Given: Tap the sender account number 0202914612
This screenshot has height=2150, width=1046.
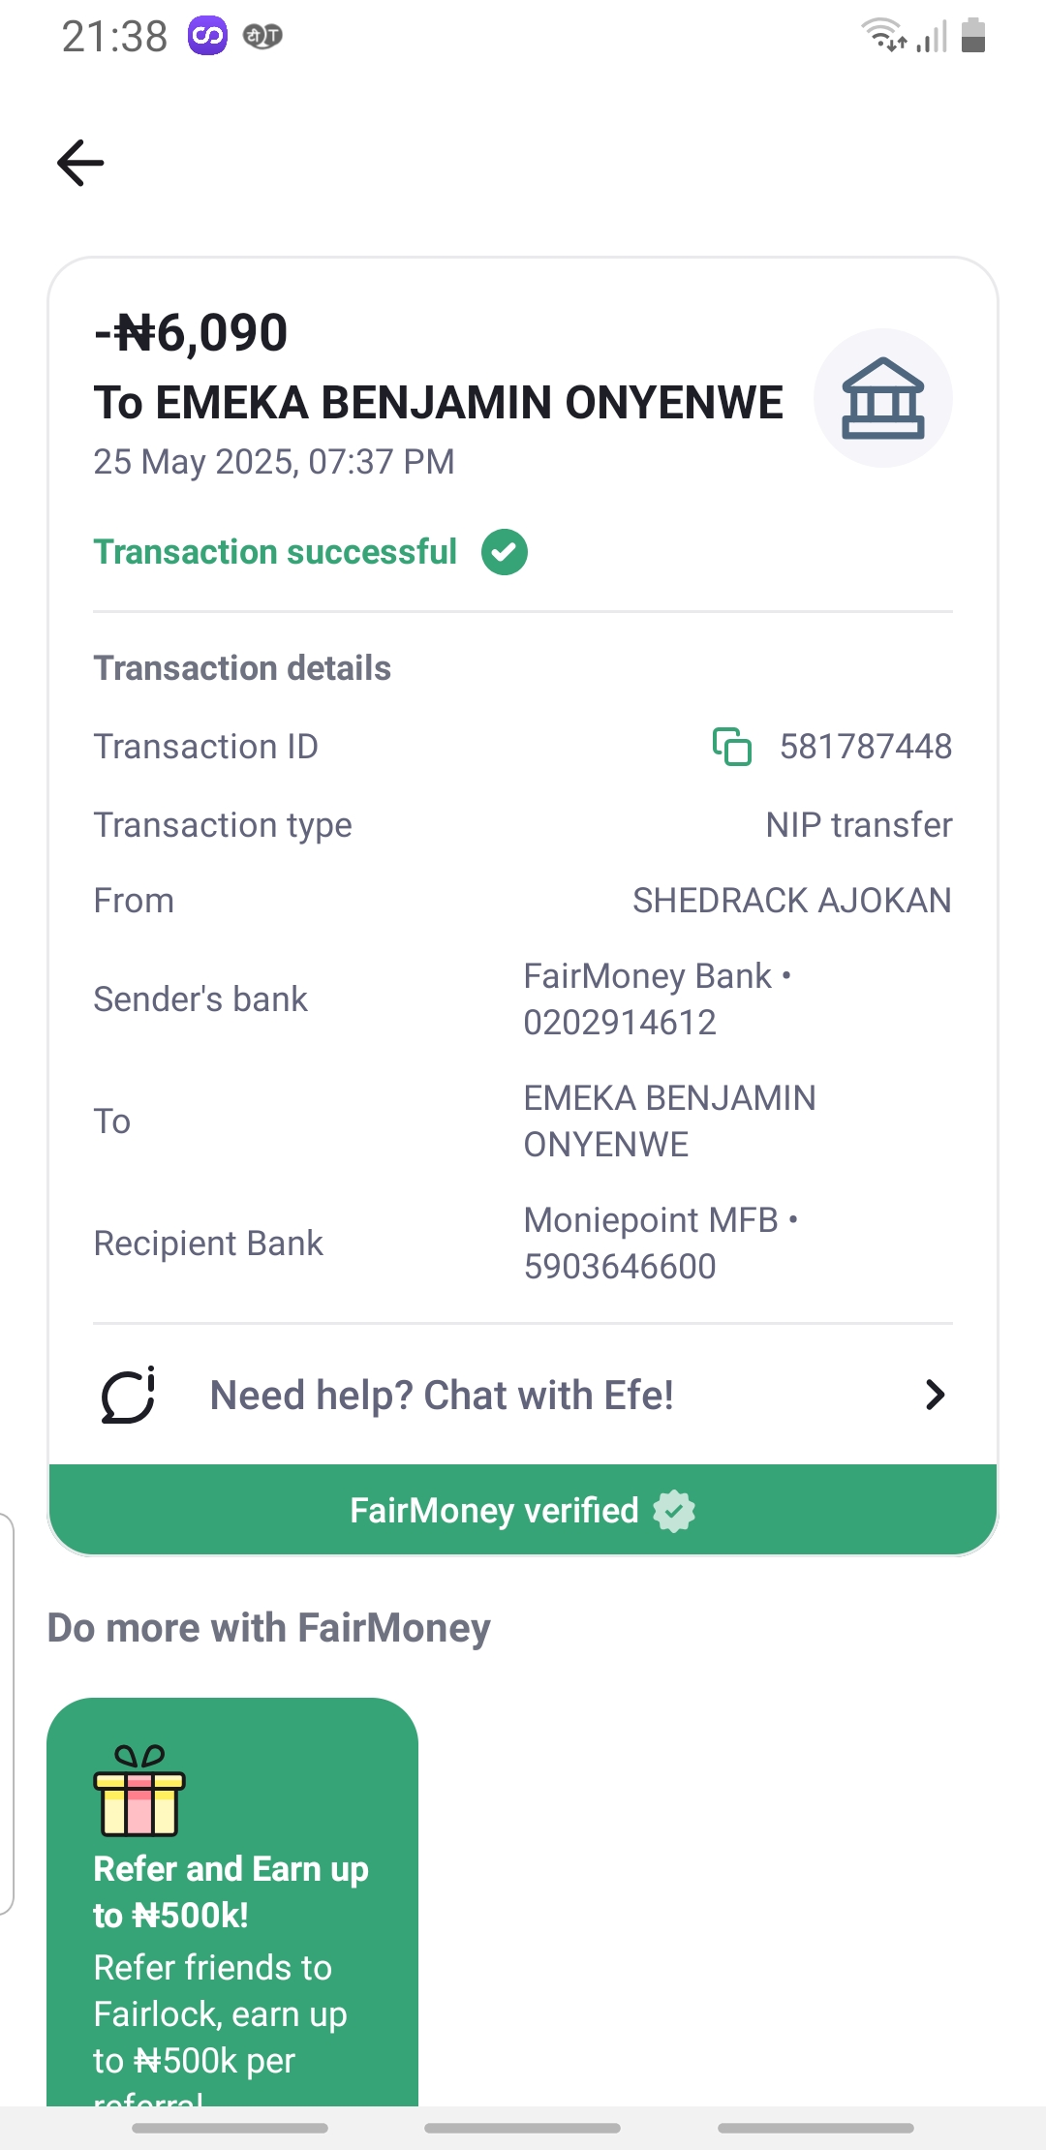Looking at the screenshot, I should tap(620, 1023).
